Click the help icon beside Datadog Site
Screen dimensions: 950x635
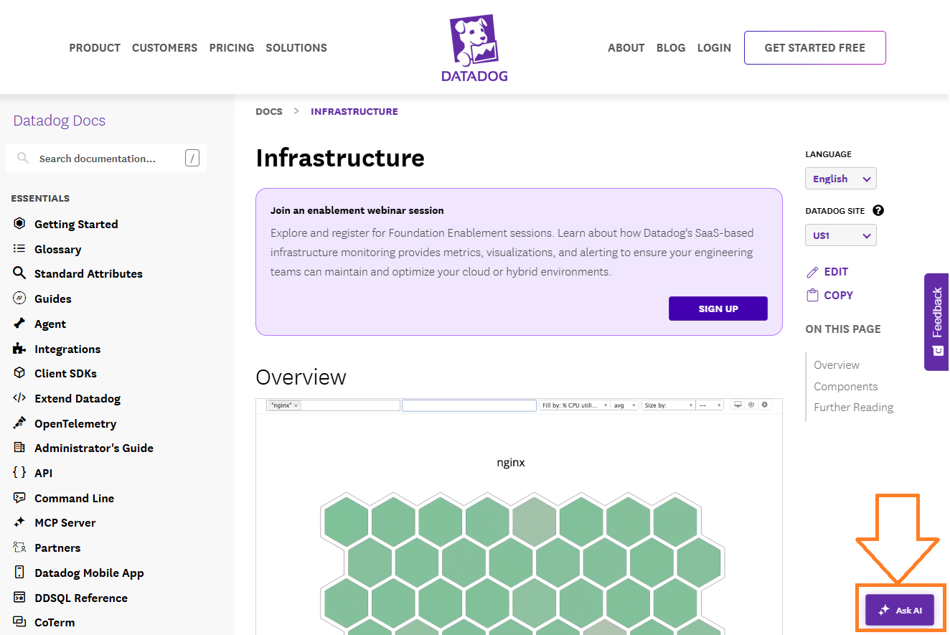tap(878, 211)
